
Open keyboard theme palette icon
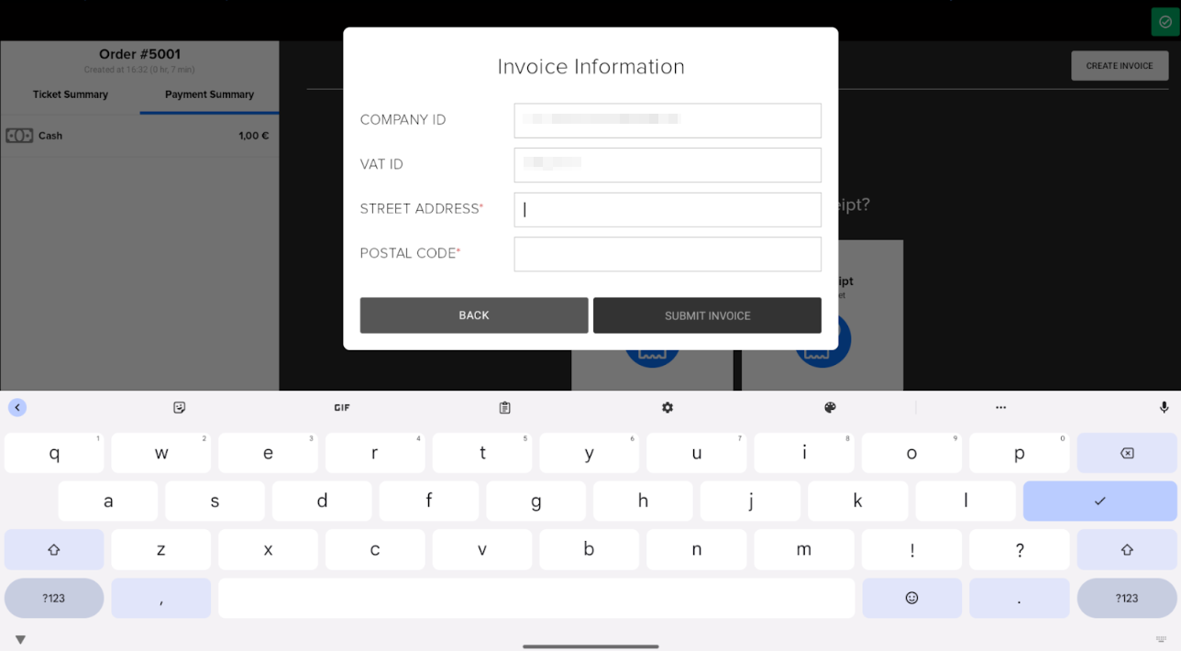point(830,407)
